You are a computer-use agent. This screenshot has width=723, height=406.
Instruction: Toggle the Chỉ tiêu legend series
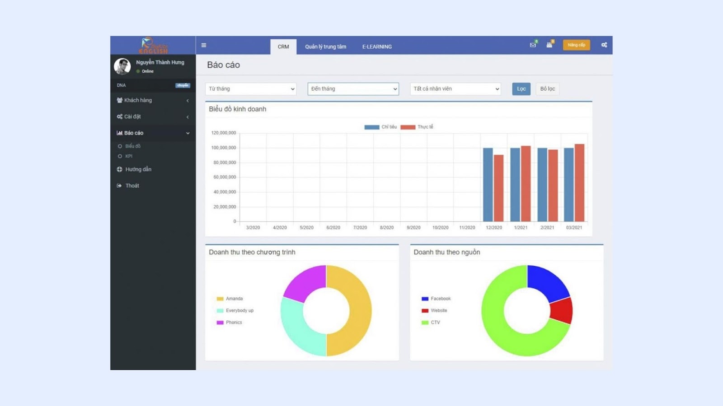click(x=372, y=127)
